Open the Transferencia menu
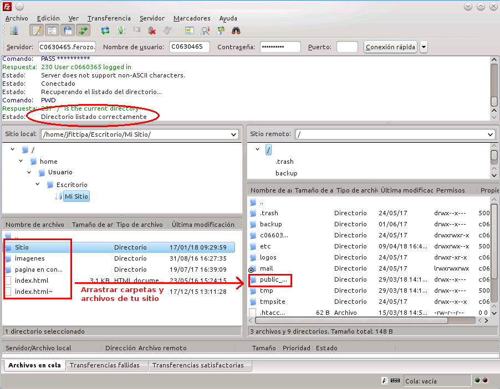500x389 pixels. tap(109, 18)
